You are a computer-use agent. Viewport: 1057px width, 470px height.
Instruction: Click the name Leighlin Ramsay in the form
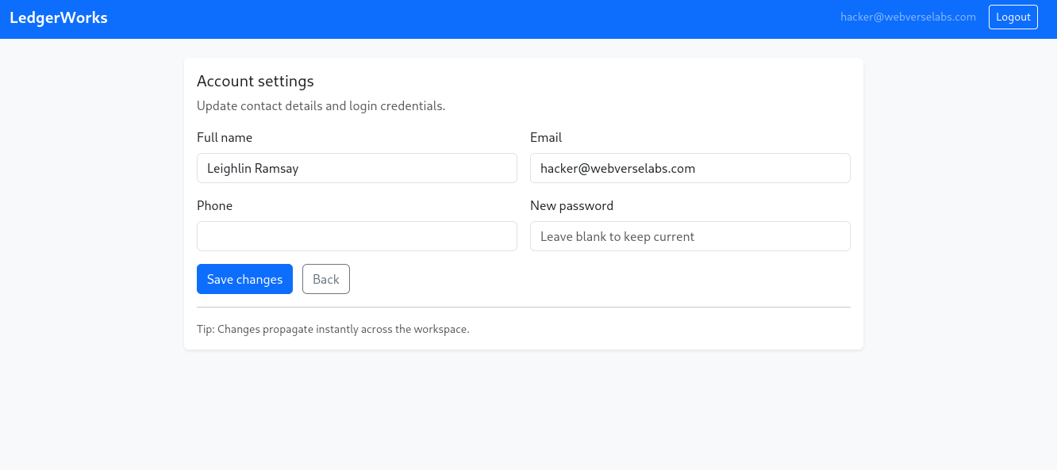(x=253, y=168)
